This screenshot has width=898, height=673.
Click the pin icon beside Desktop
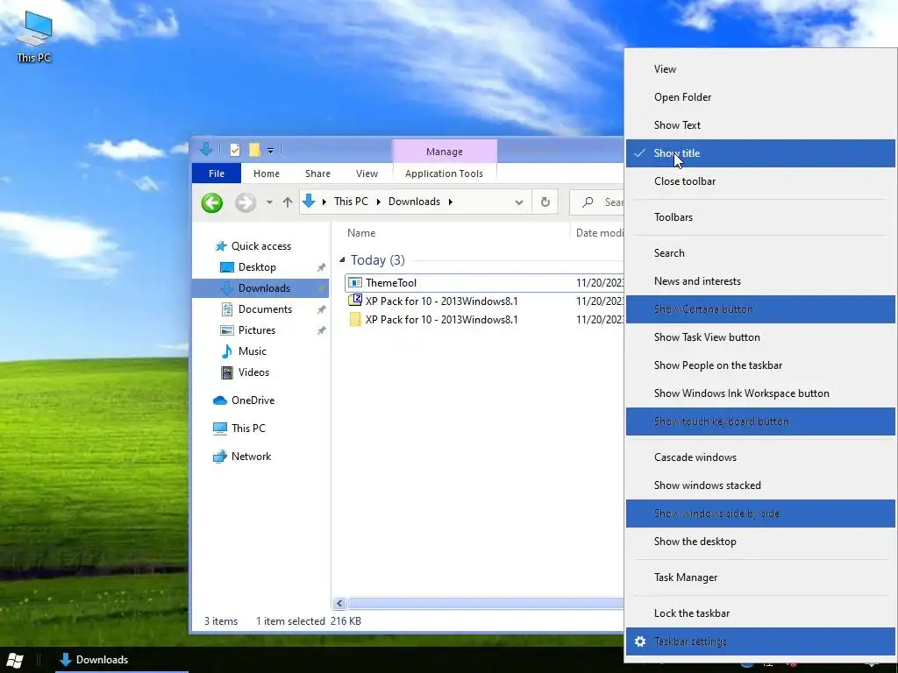pos(321,267)
